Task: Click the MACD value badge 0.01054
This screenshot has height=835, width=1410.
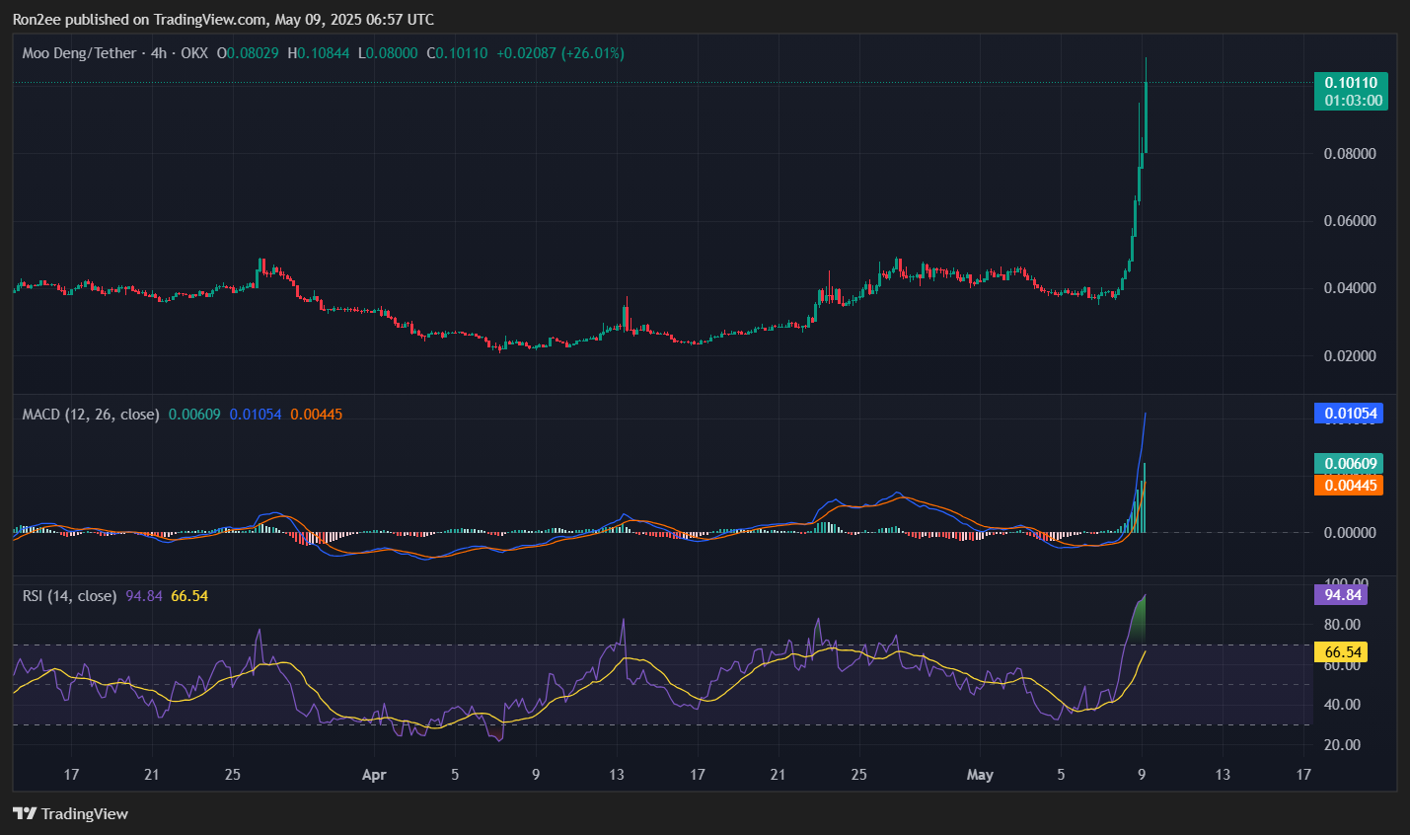Action: [1349, 414]
